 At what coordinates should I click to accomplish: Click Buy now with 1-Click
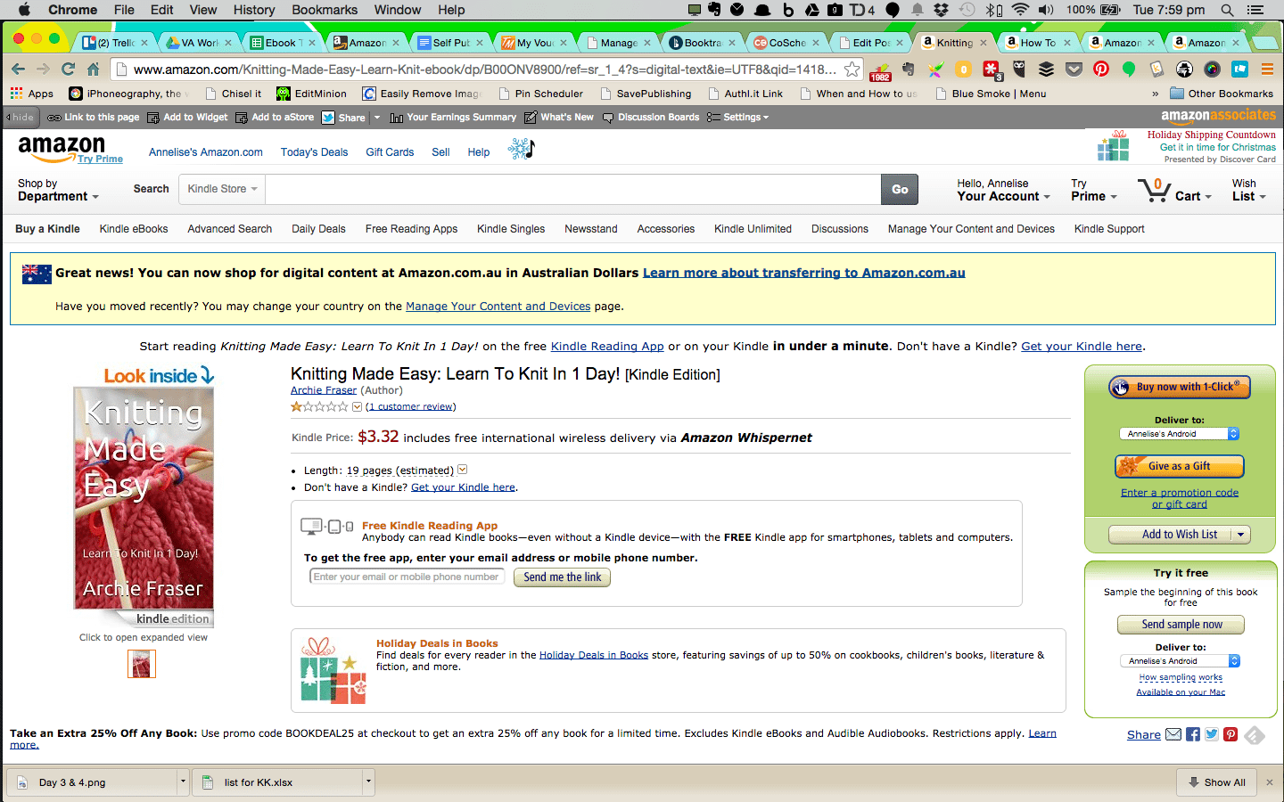1180,387
